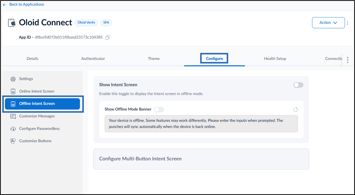Click the Customize Buttons touch icon

(x=13, y=141)
